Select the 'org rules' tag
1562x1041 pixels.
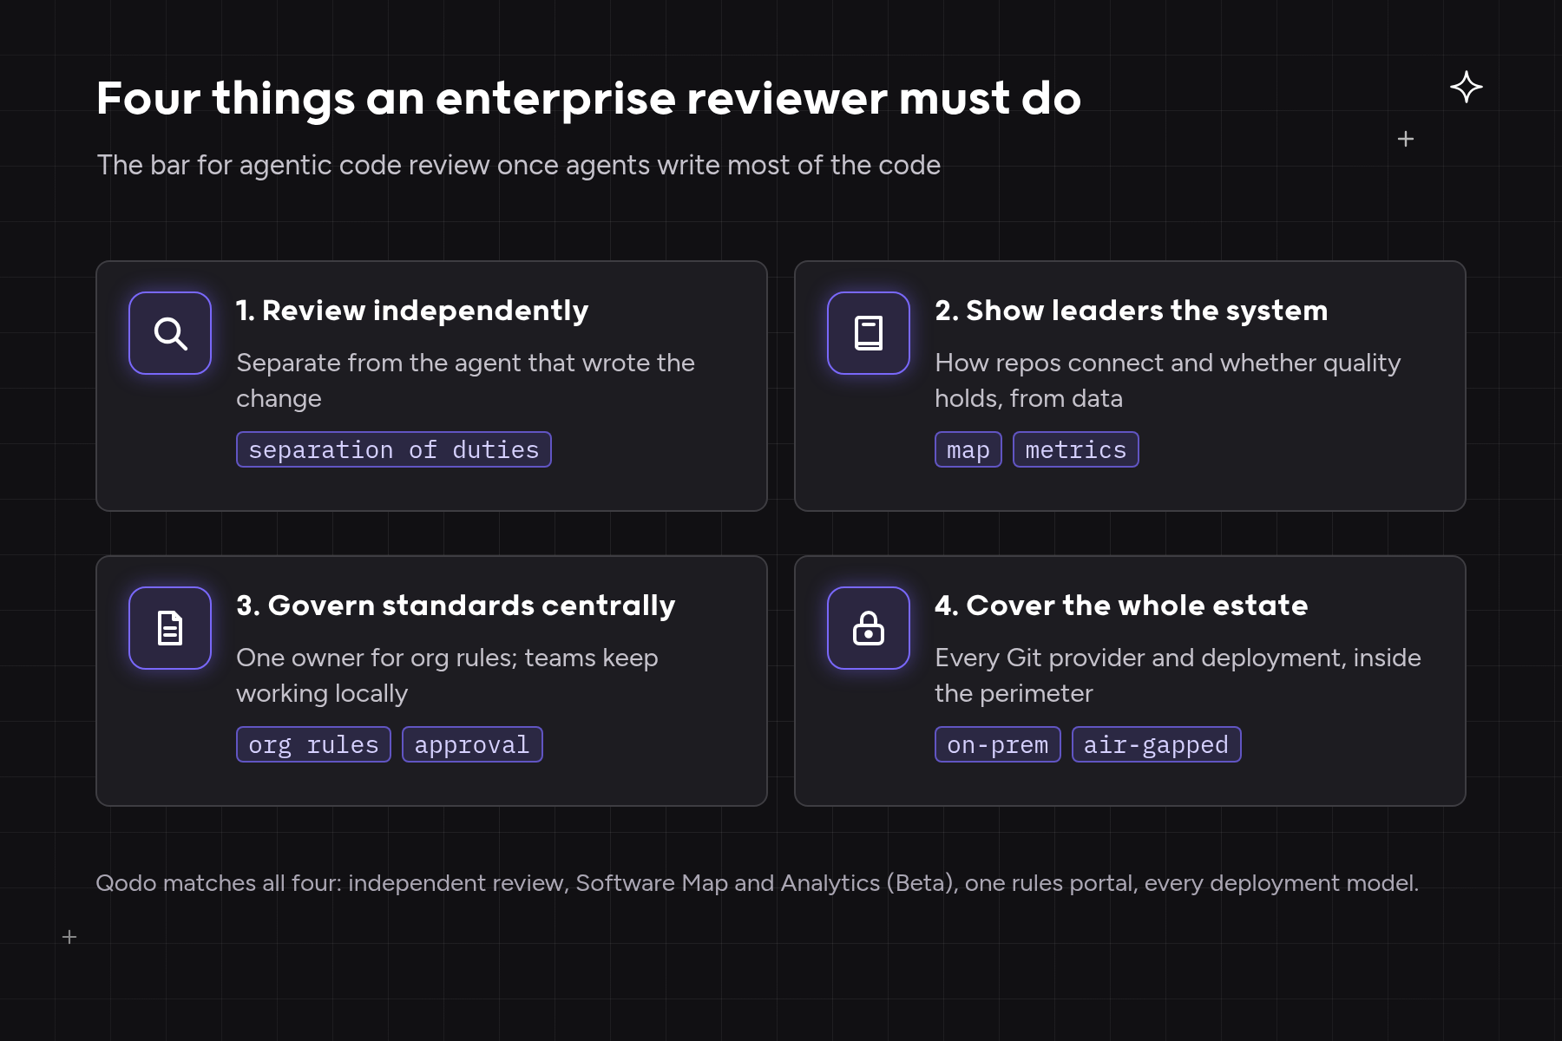click(x=313, y=744)
